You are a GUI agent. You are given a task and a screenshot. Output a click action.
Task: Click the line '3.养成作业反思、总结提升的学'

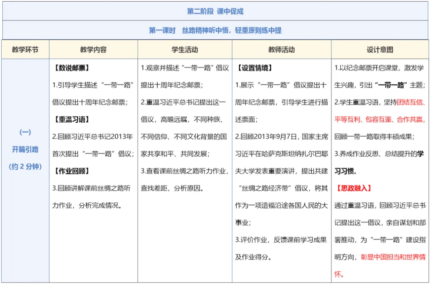coord(379,154)
